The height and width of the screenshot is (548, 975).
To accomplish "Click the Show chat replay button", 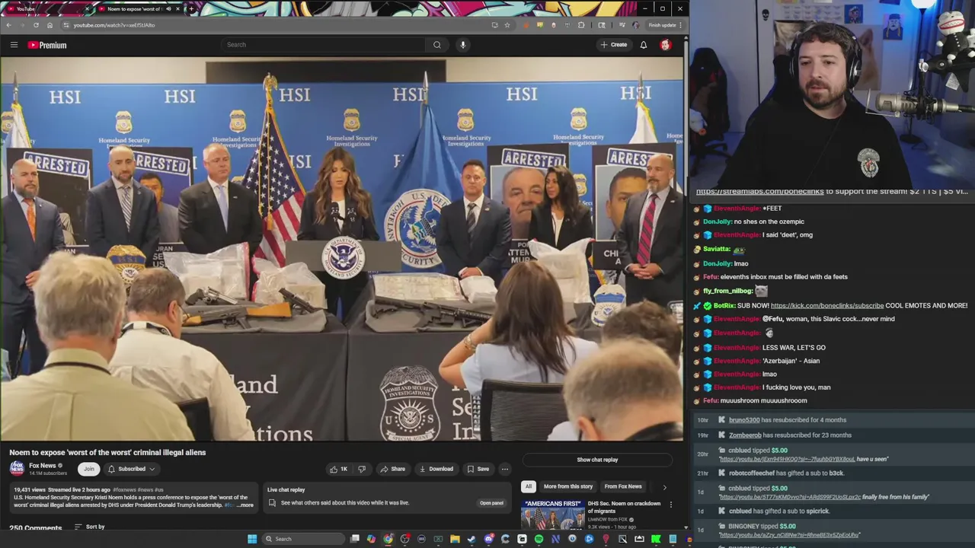I will click(597, 460).
